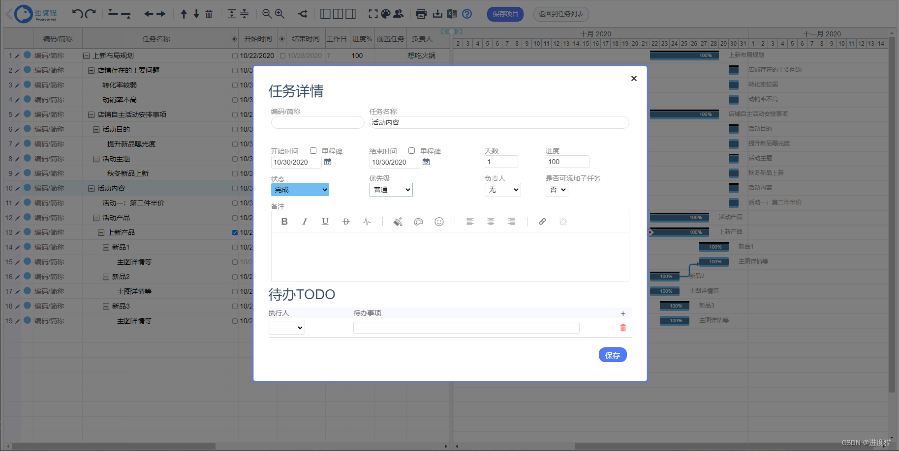
Task: Click the 保存 button in task details dialog
Action: [x=613, y=355]
